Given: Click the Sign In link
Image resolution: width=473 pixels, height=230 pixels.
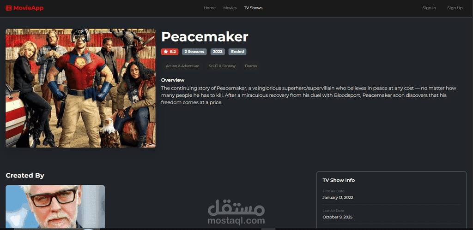Looking at the screenshot, I should pyautogui.click(x=429, y=8).
